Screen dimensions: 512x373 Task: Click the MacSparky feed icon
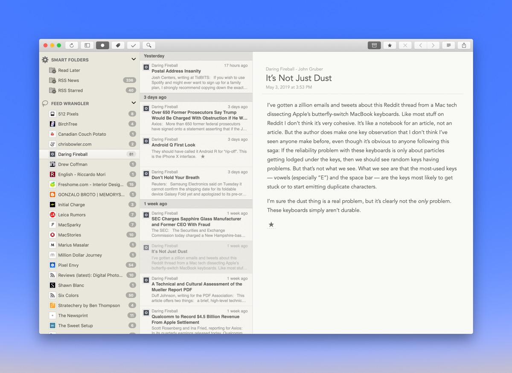click(52, 225)
